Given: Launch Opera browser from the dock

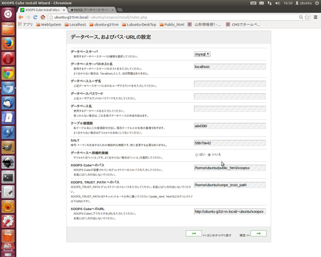Looking at the screenshot, I should (8, 58).
